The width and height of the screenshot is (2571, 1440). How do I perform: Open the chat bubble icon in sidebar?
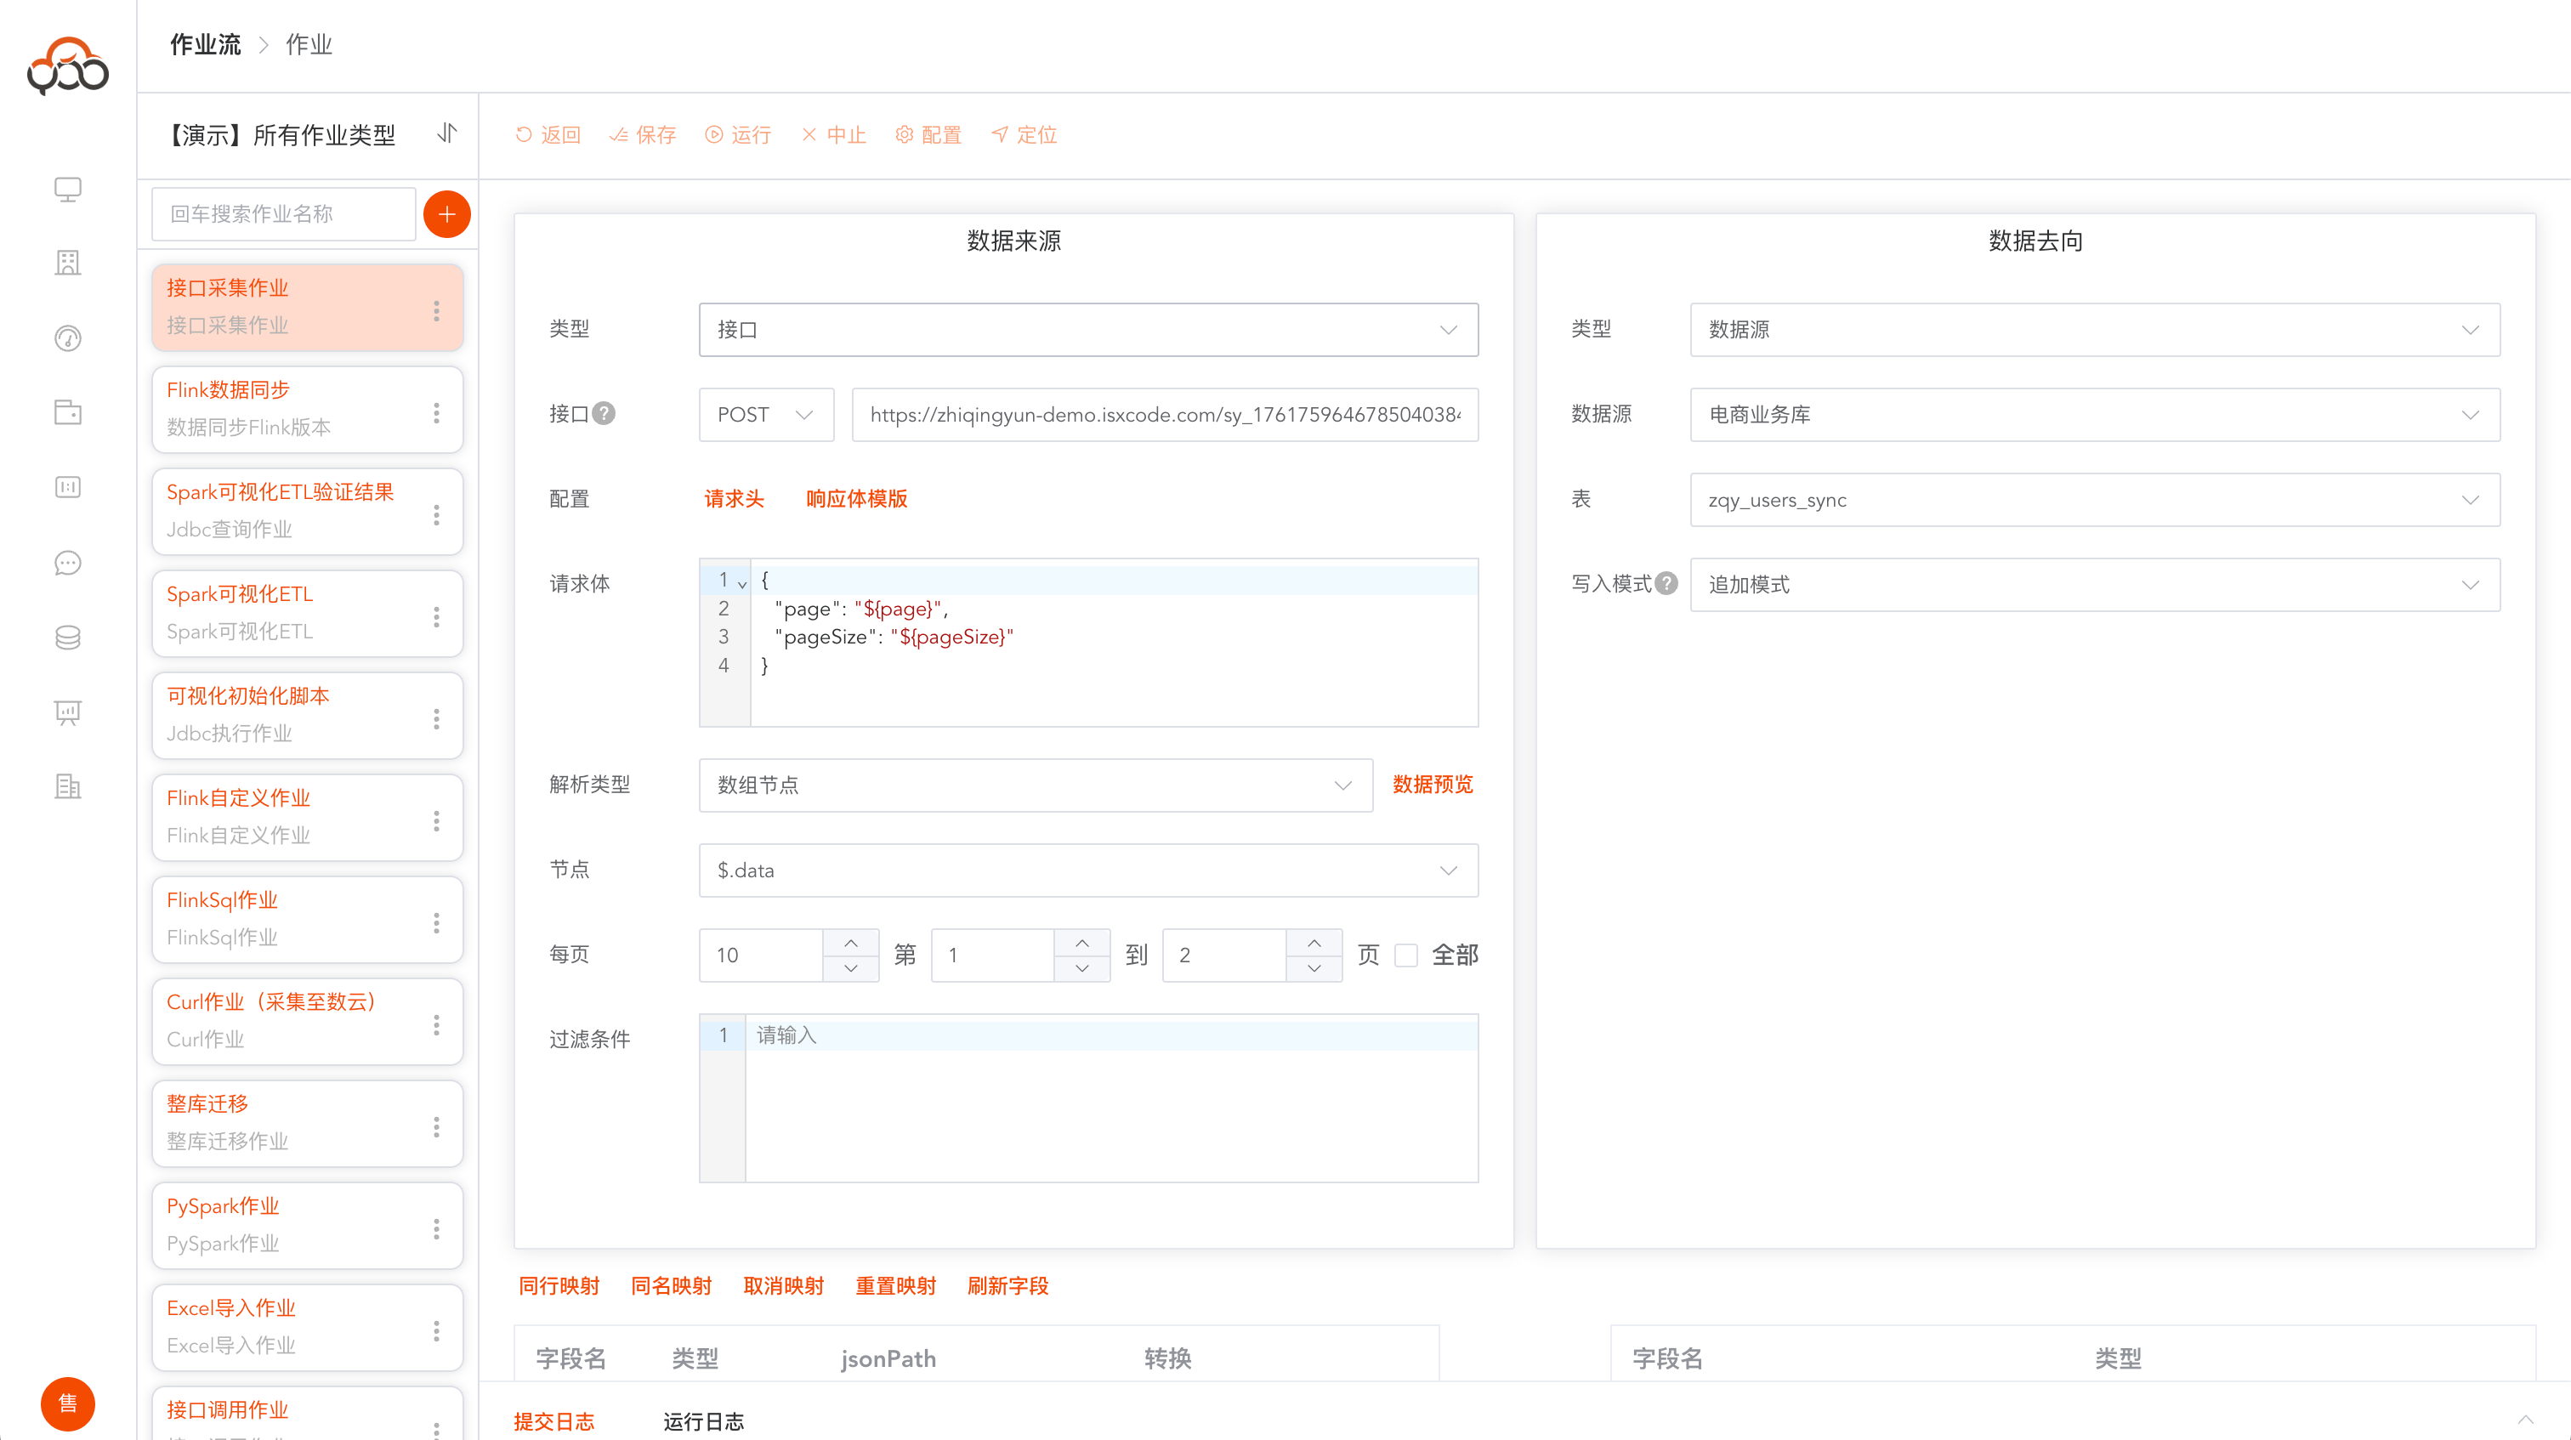click(x=67, y=563)
